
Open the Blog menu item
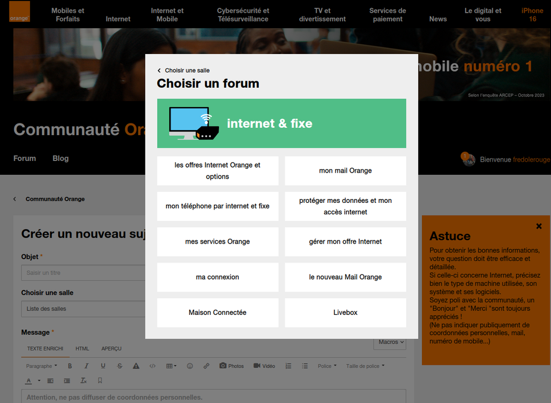pyautogui.click(x=61, y=158)
